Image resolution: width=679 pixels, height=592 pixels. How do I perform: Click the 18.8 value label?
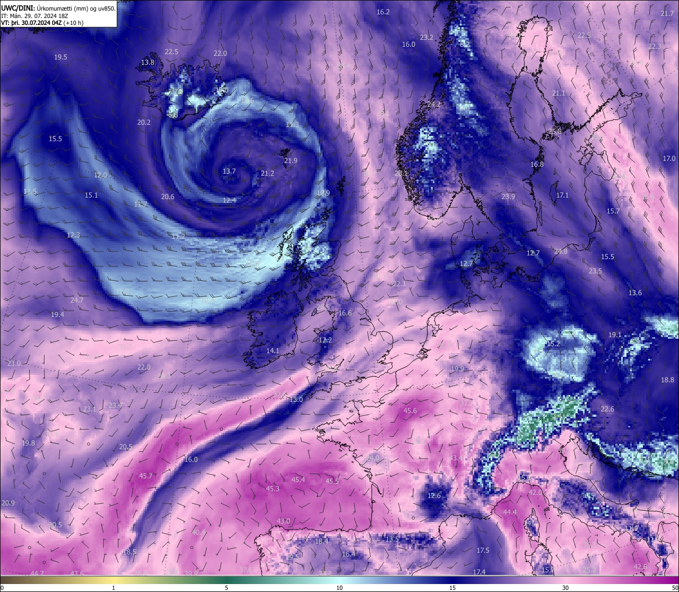pos(667,380)
